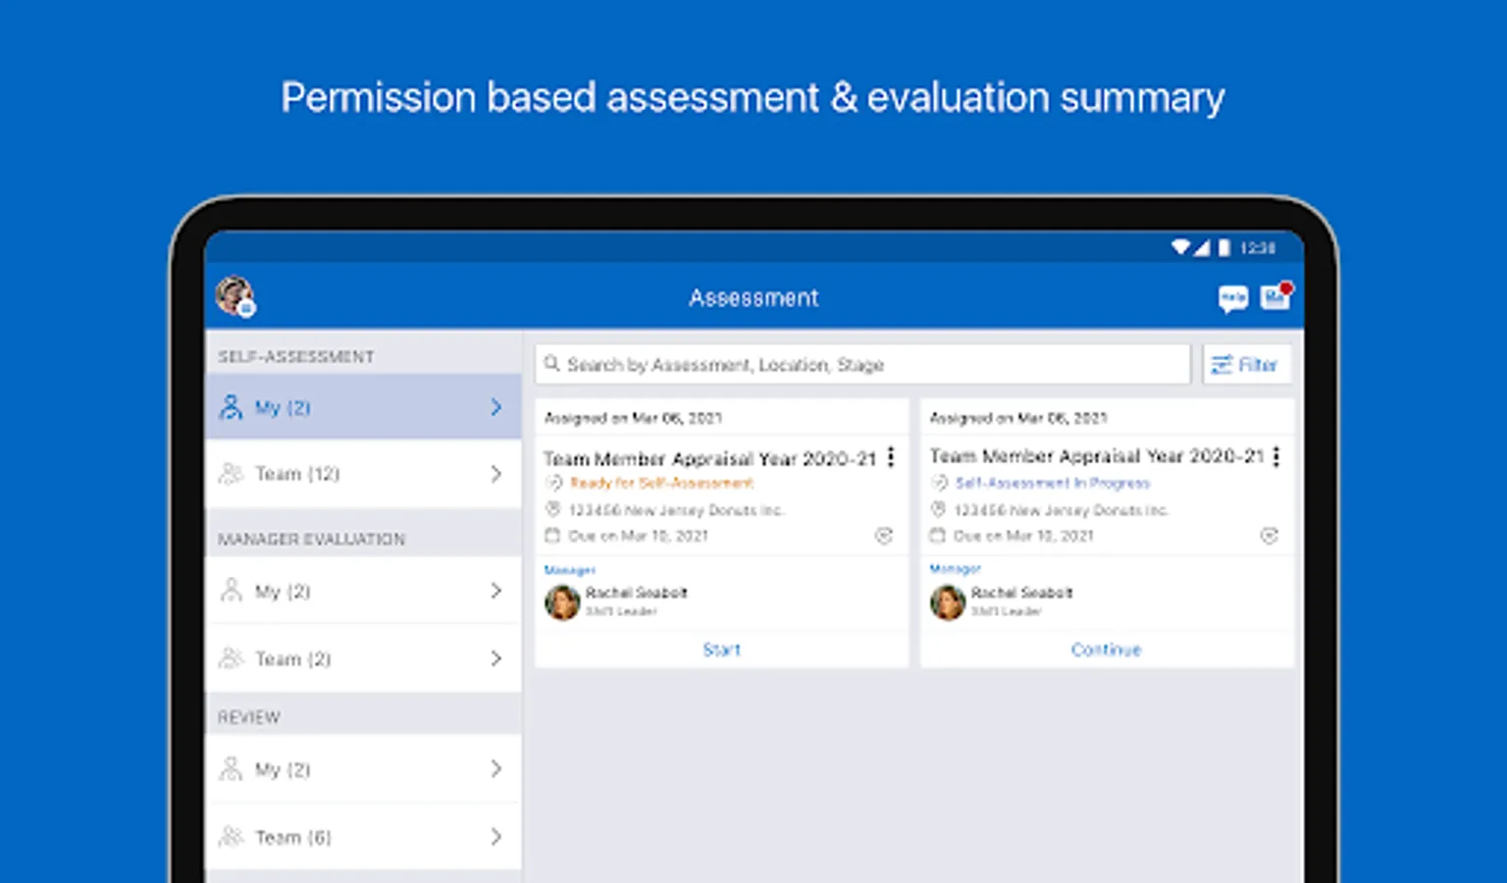Viewport: 1507px width, 883px height.
Task: Expand Self-Assessment My (2) chevron
Action: (x=496, y=407)
